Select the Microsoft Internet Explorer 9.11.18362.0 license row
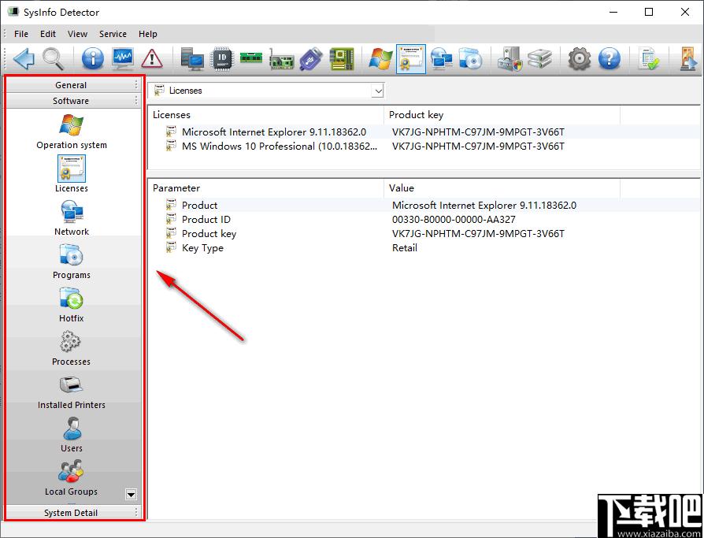 (424, 132)
